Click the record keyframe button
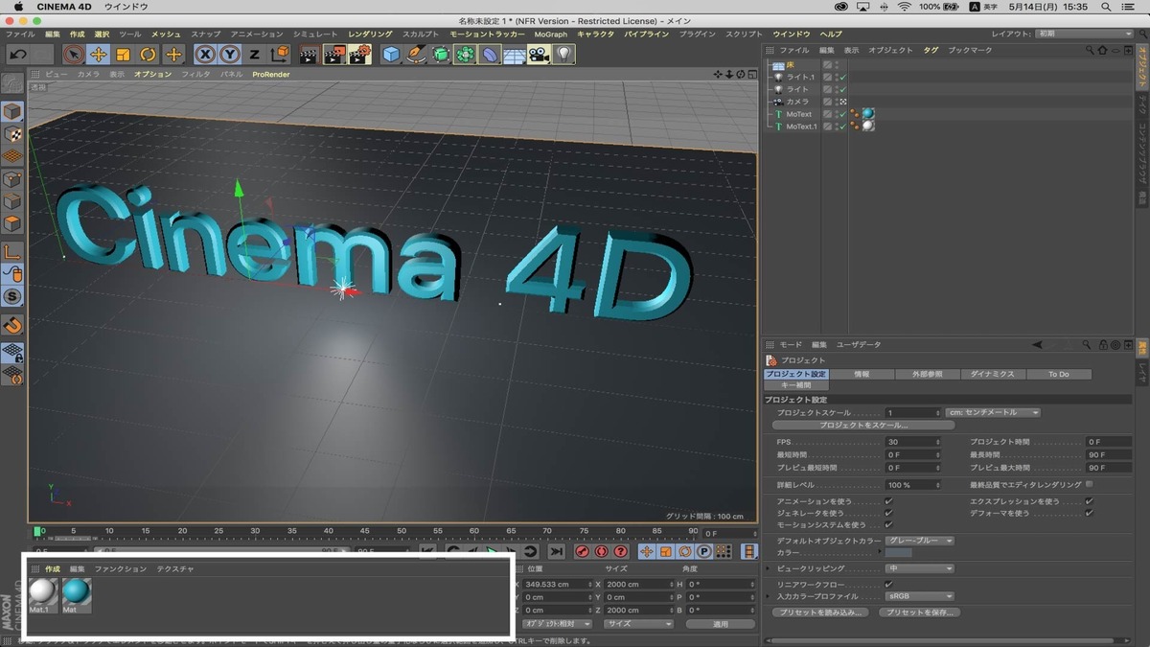The width and height of the screenshot is (1150, 647). (582, 551)
